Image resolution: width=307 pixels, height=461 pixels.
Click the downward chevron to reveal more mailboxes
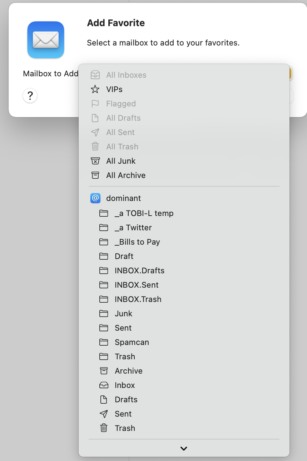pos(183,448)
